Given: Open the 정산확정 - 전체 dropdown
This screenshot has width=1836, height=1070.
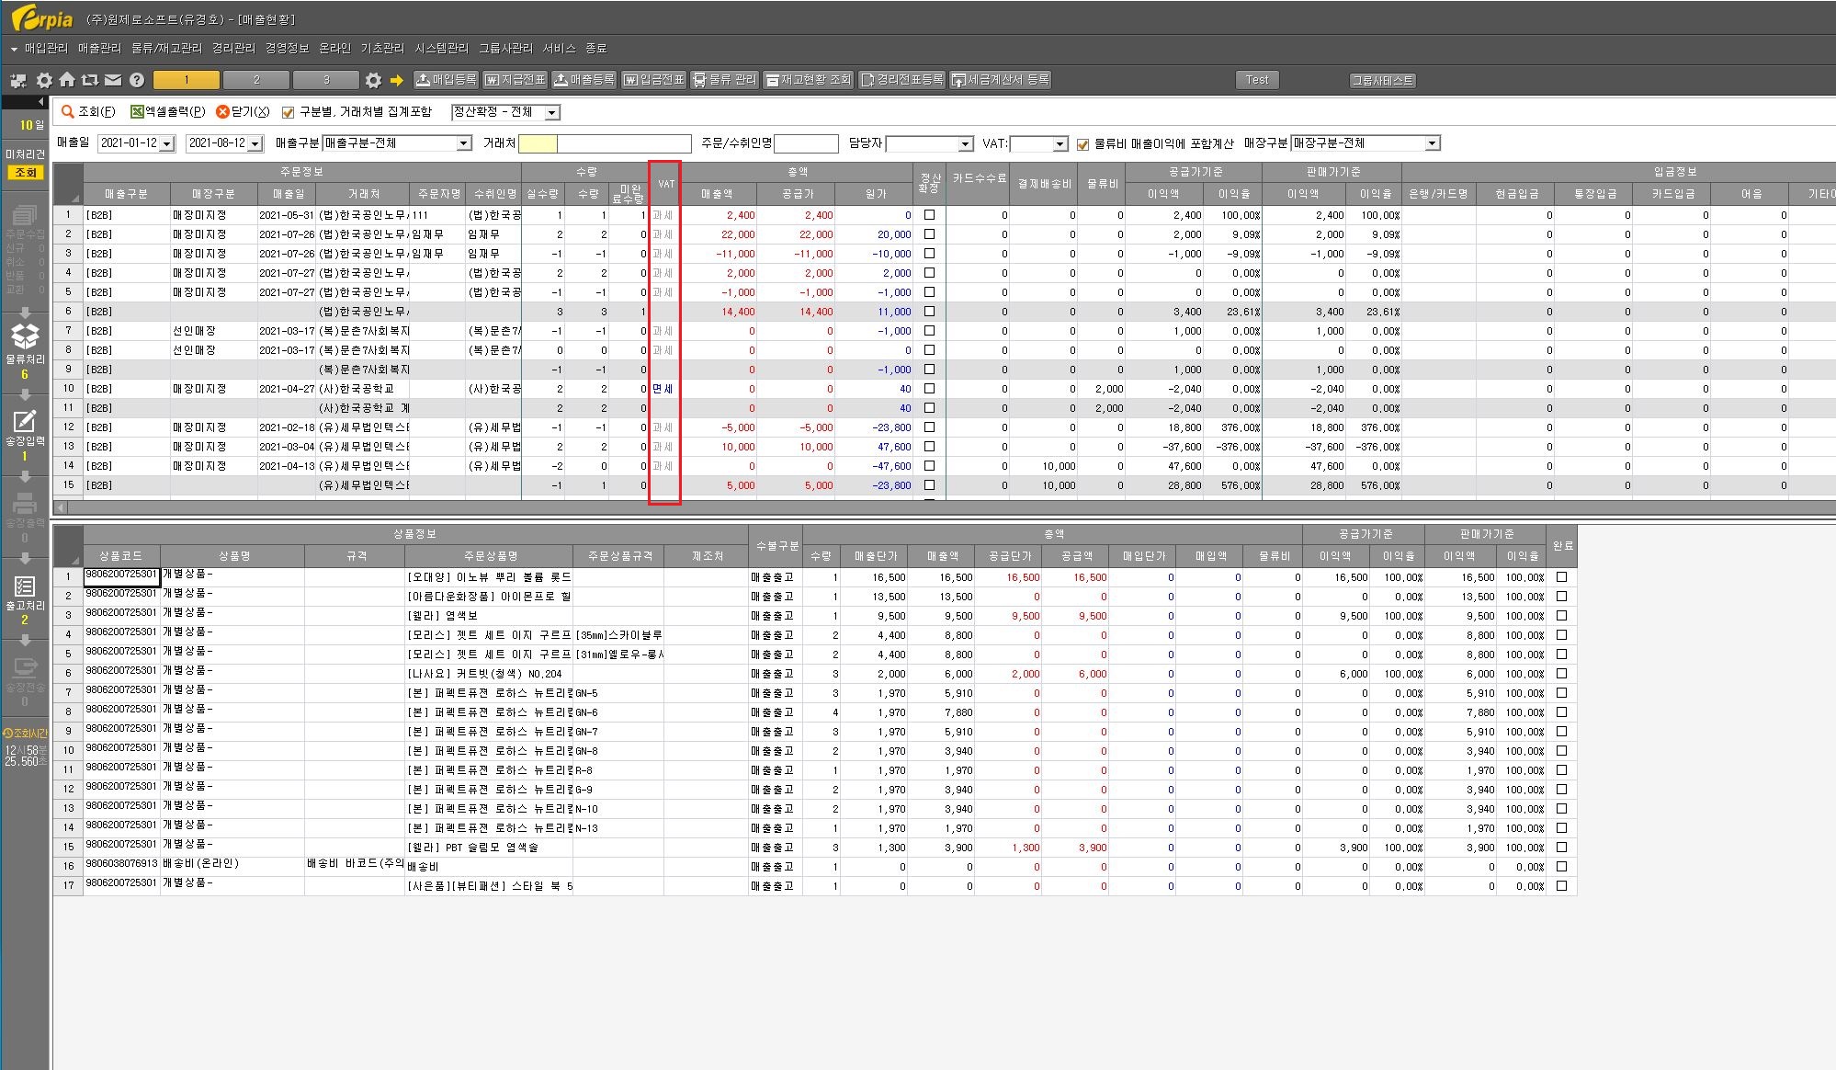Looking at the screenshot, I should coord(551,112).
